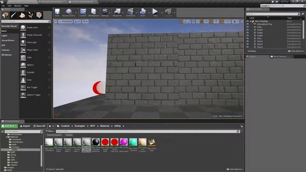Click the Save toolbar icon
Screen dimensions: 306x172
coord(57,12)
